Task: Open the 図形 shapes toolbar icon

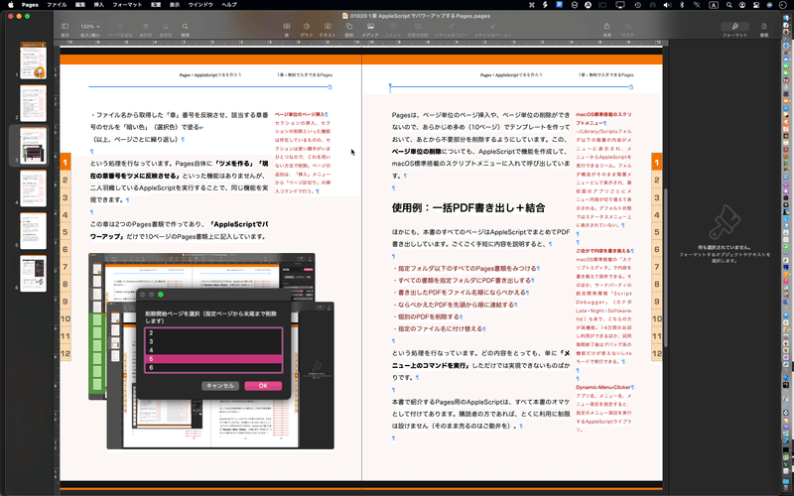Action: [x=349, y=27]
